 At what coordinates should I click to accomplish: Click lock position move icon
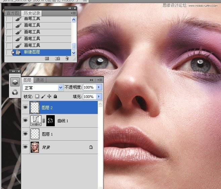pos(49,96)
